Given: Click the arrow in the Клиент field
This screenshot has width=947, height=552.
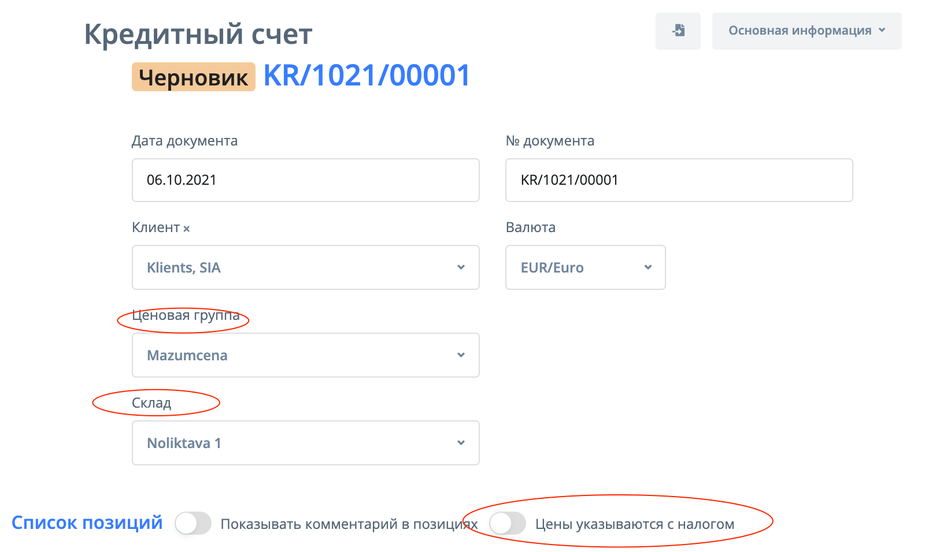Looking at the screenshot, I should (461, 267).
